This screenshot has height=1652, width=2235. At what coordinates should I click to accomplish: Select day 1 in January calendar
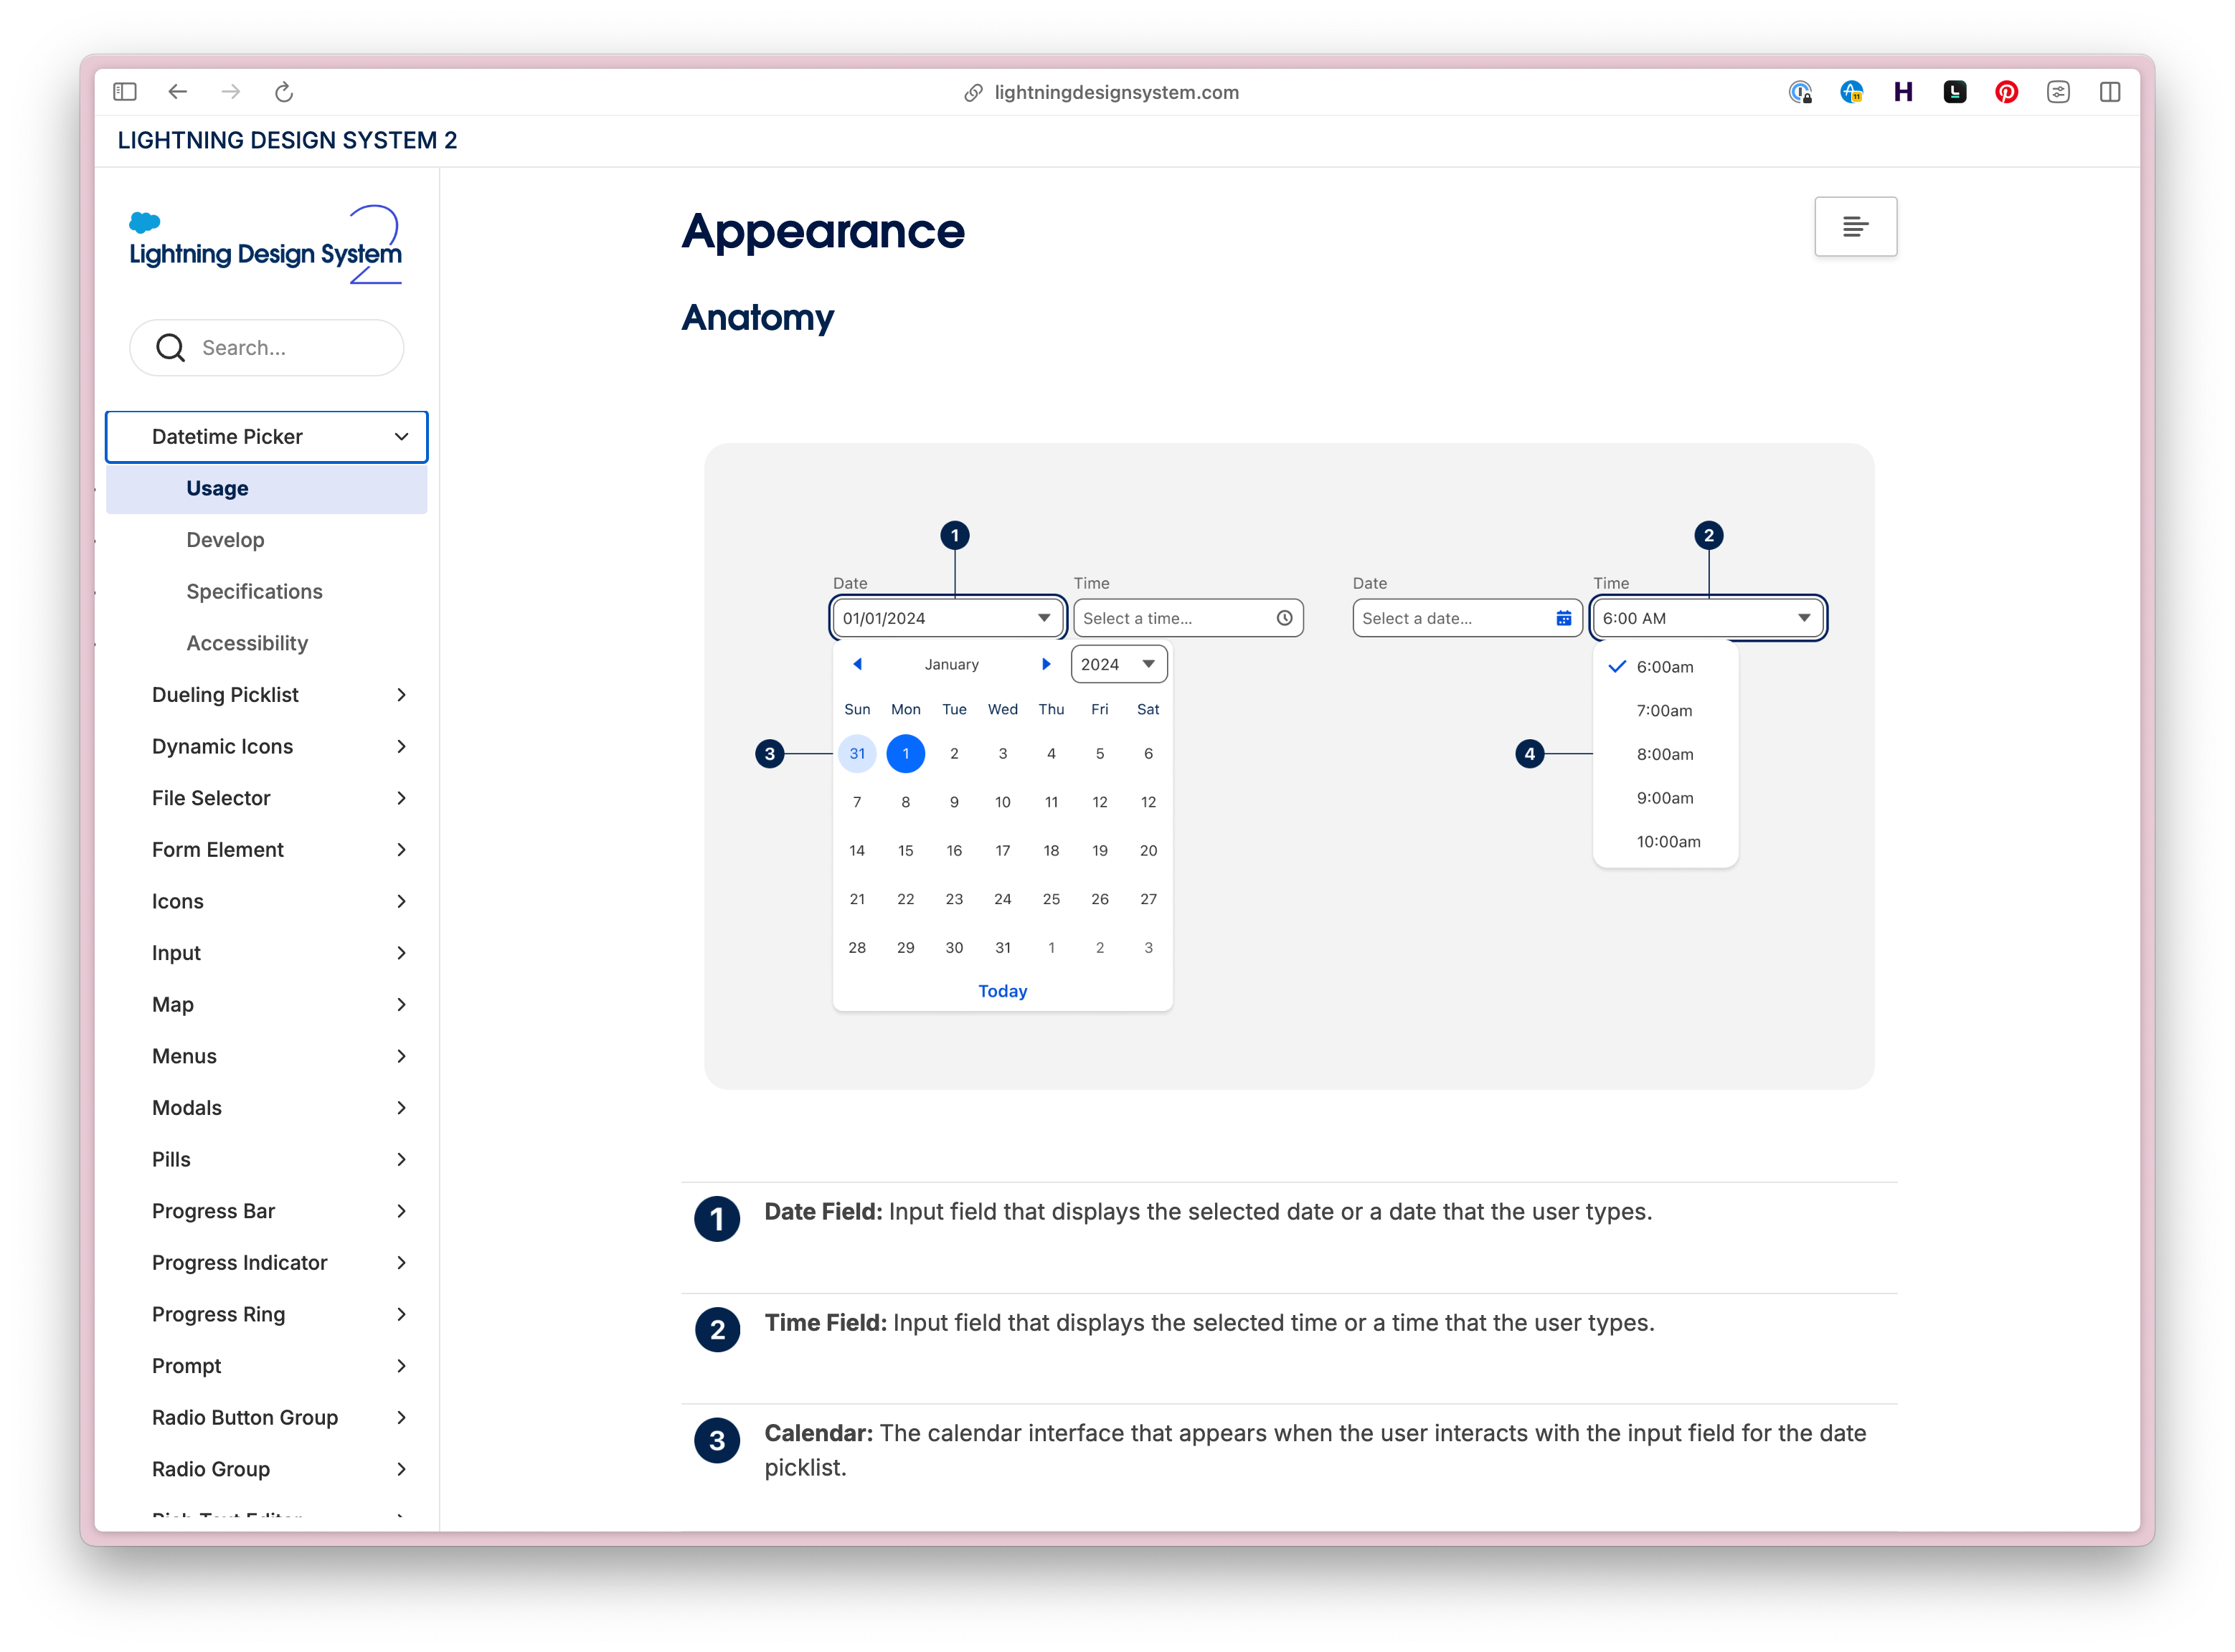point(905,754)
